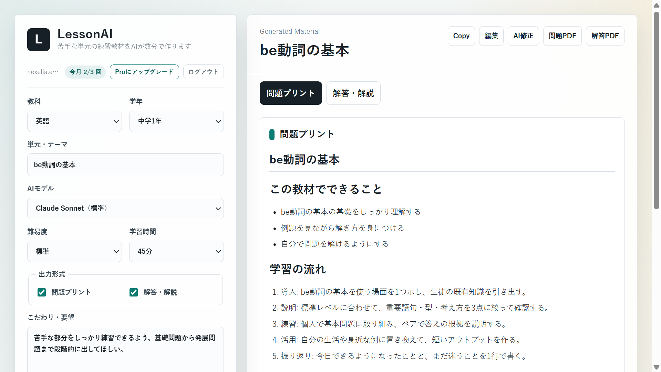661x372 pixels.
Task: Click list item starting 導入:
Action: click(404, 292)
